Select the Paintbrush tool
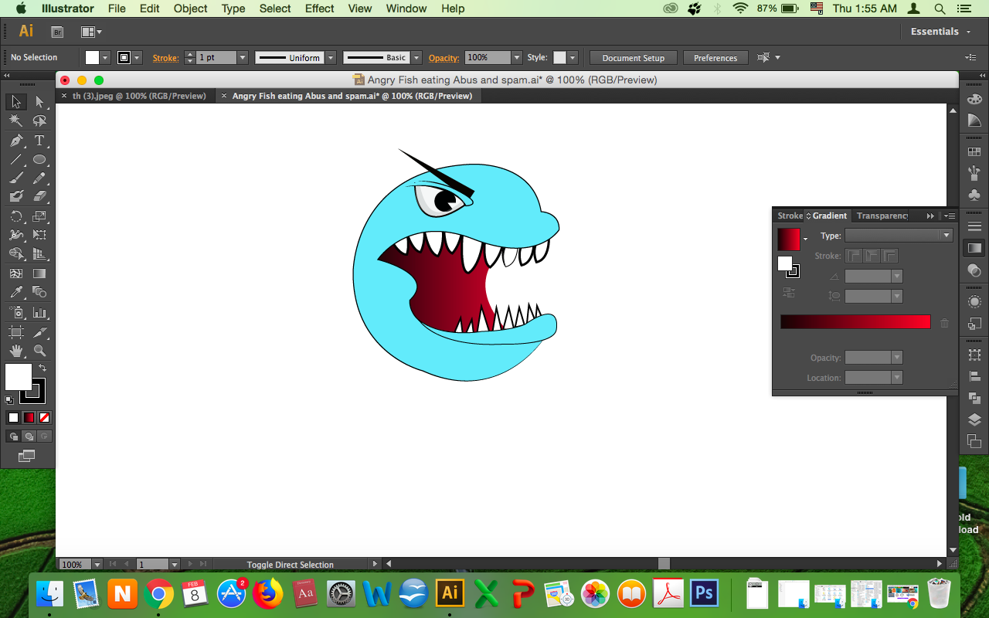Image resolution: width=989 pixels, height=618 pixels. click(15, 178)
